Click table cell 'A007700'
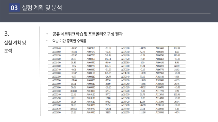The width and height of the screenshot is (218, 122). [91, 55]
